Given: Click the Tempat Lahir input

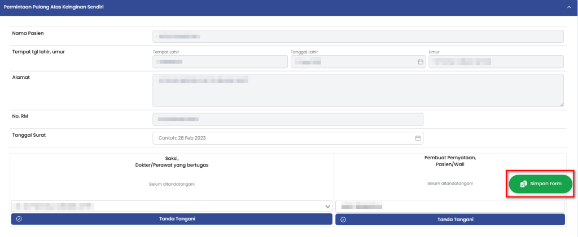Looking at the screenshot, I should coord(220,62).
